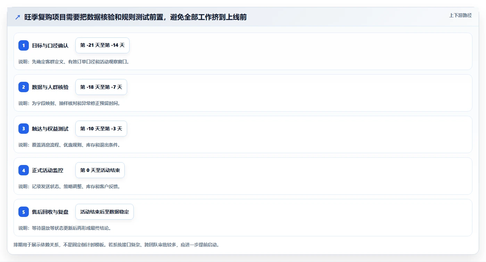Select step number 4 badge
Image resolution: width=486 pixels, height=262 pixels.
pos(24,170)
